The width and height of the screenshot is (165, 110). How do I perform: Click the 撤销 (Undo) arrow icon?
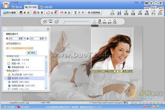click(x=104, y=21)
